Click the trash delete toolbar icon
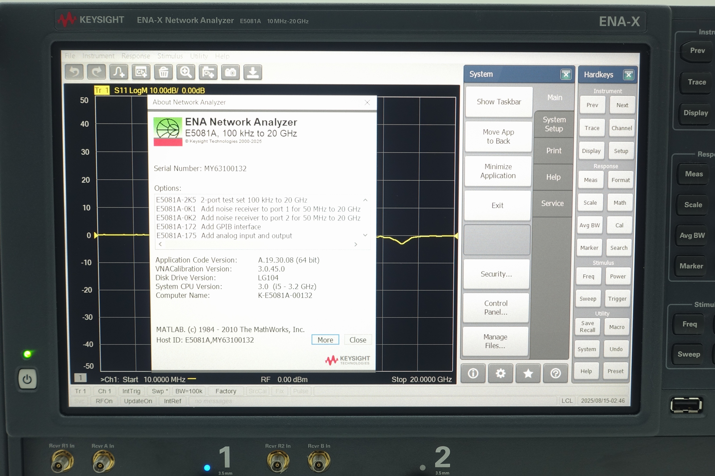The width and height of the screenshot is (715, 476). click(163, 72)
